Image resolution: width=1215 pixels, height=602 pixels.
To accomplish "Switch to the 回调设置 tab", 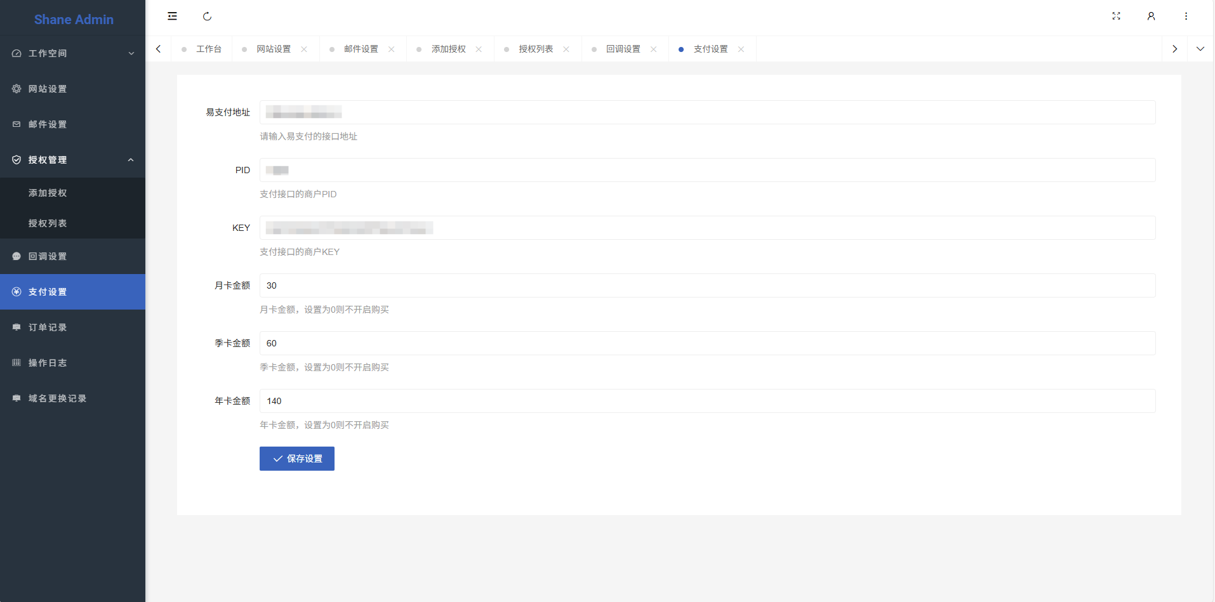I will point(623,49).
